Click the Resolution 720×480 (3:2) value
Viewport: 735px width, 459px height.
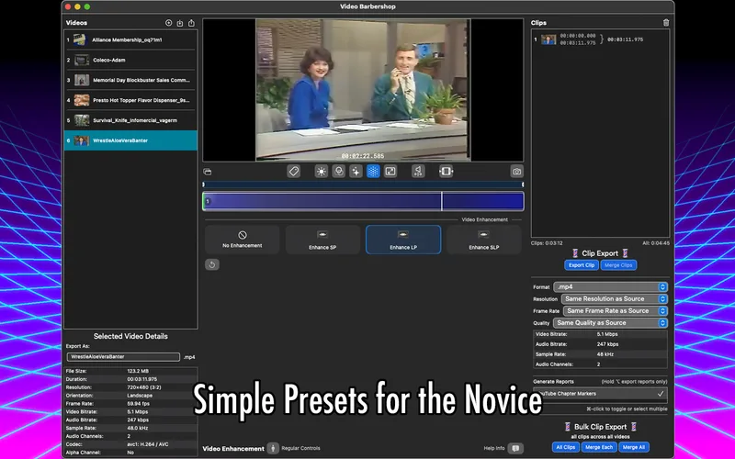[144, 387]
